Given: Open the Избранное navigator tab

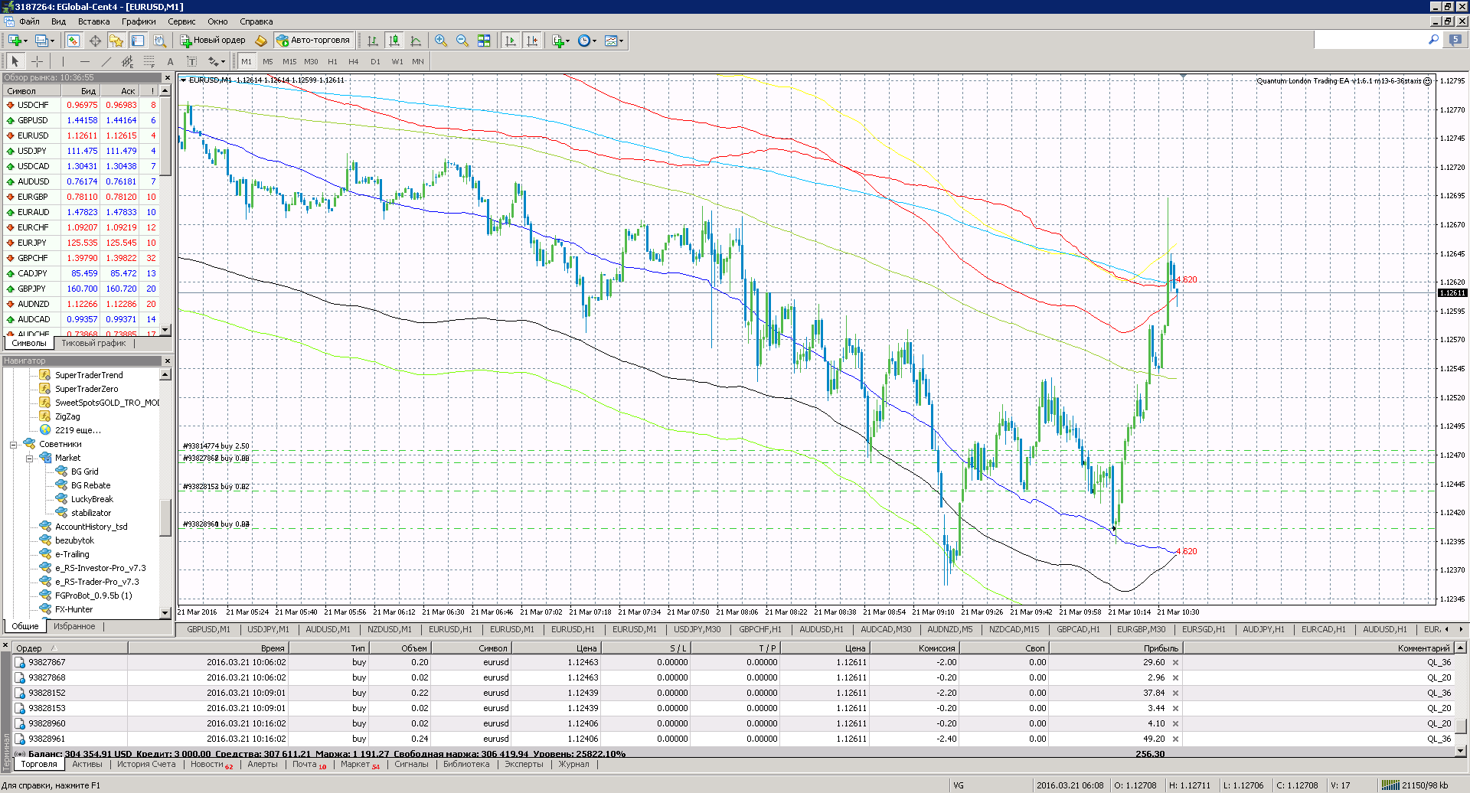Looking at the screenshot, I should tap(74, 626).
